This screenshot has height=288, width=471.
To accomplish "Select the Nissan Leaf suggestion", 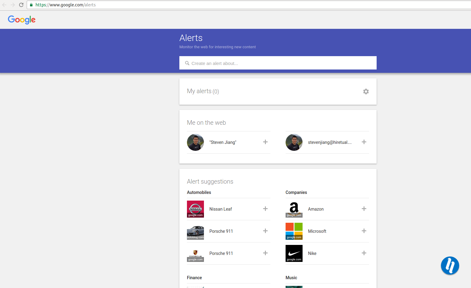I will pyautogui.click(x=221, y=209).
